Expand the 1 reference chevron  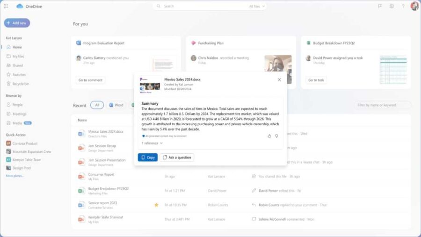pos(161,144)
